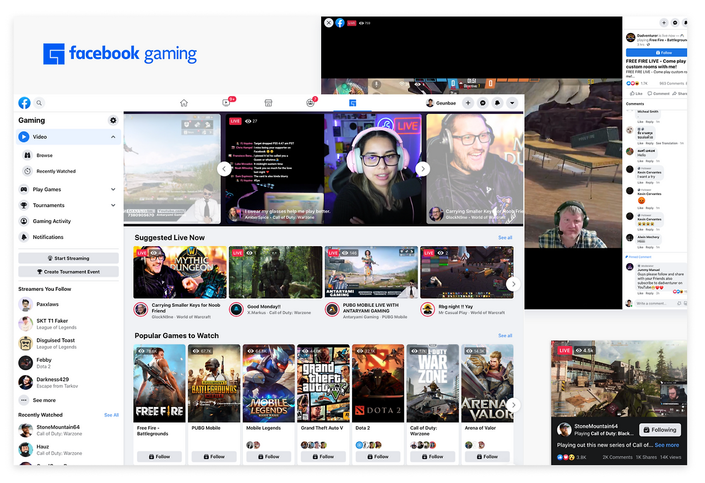Open the Rbg night !! Yay stream thumbnail

point(467,272)
